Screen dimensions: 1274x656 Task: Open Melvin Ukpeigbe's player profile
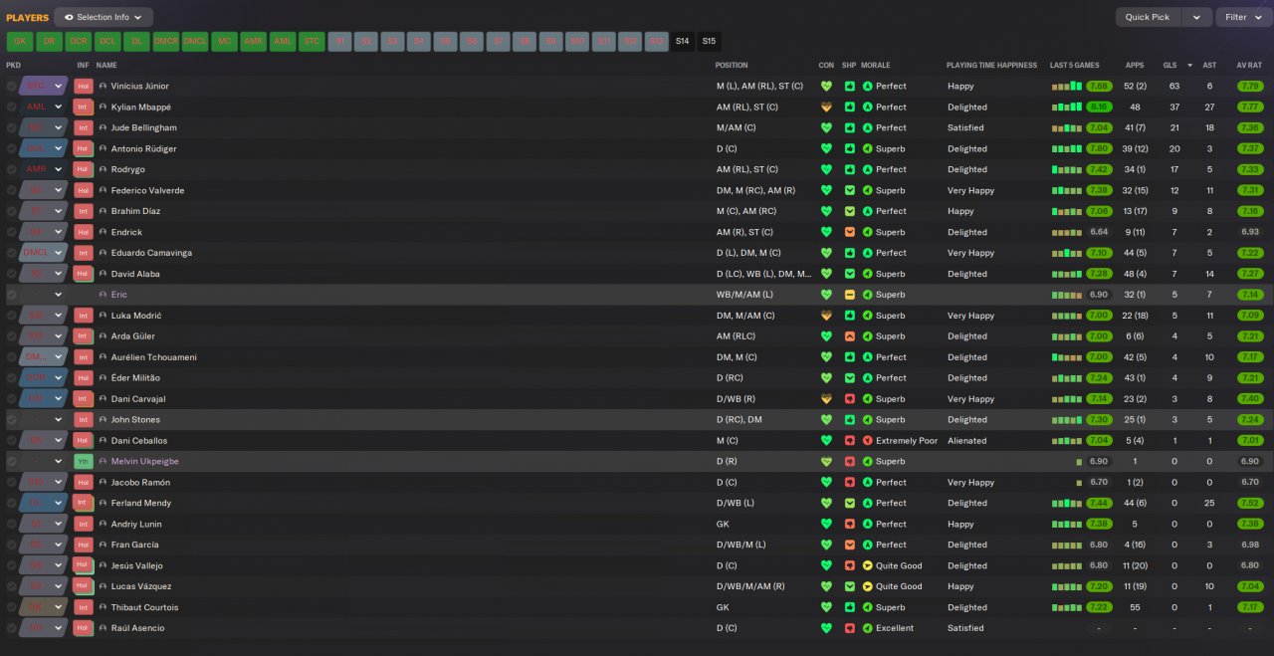(x=144, y=462)
